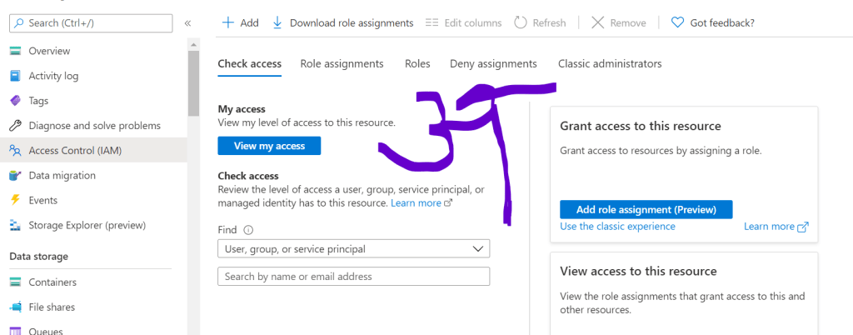Open Diagnose and solve problems wrench icon
853x335 pixels.
[x=15, y=126]
